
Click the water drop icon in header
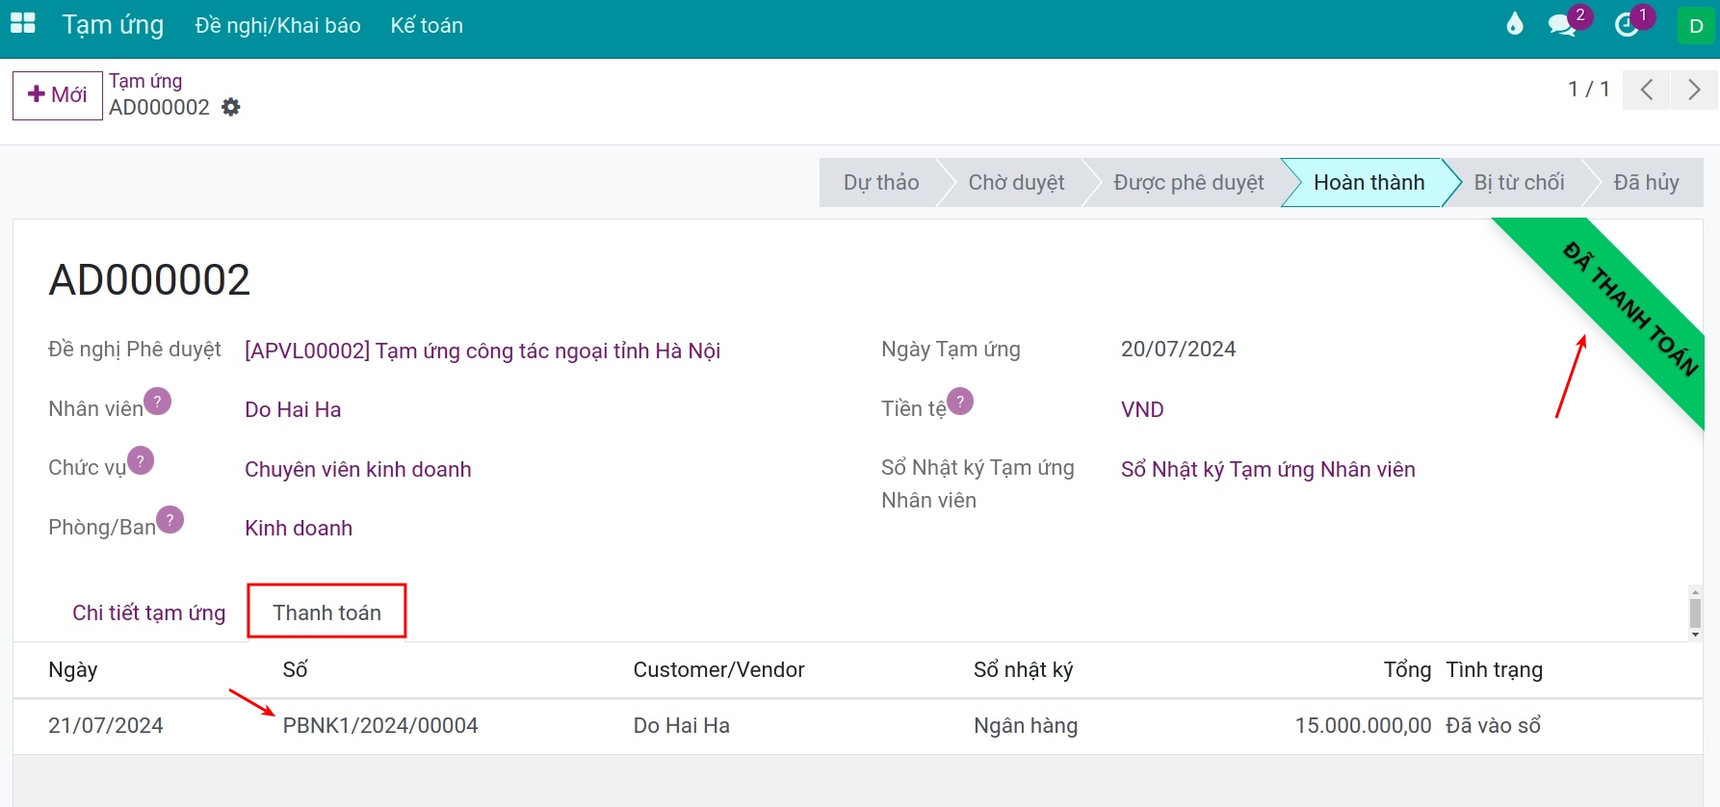pos(1515,24)
